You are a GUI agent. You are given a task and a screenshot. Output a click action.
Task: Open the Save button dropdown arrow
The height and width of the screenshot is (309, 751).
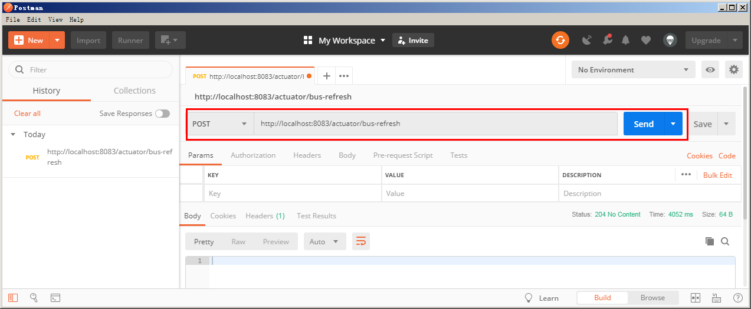click(726, 124)
